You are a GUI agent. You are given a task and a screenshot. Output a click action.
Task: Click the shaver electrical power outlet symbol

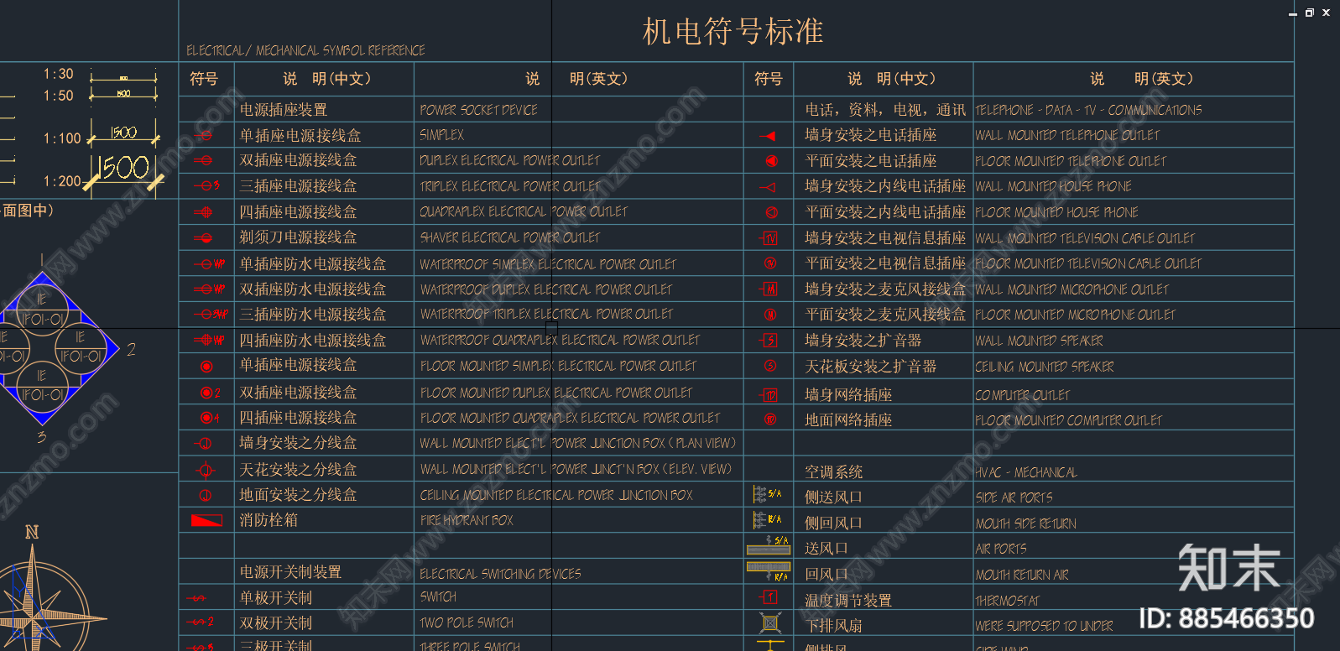pos(204,238)
